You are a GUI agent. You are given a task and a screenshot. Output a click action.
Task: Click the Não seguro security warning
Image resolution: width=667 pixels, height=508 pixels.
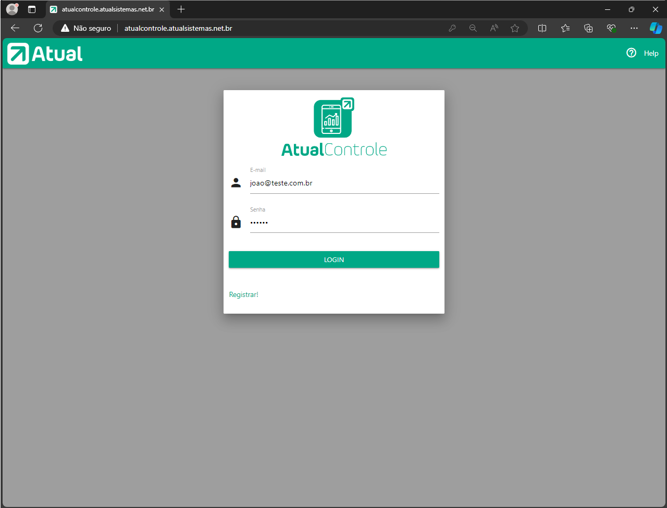[x=86, y=28]
